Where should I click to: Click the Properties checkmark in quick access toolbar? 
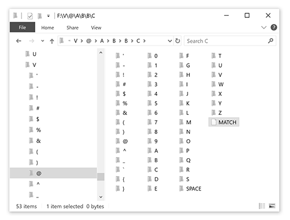(x=30, y=16)
